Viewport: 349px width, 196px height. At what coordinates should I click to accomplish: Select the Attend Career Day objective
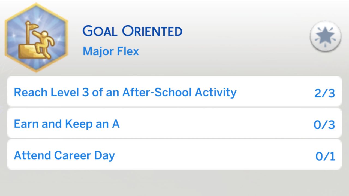tap(174, 155)
